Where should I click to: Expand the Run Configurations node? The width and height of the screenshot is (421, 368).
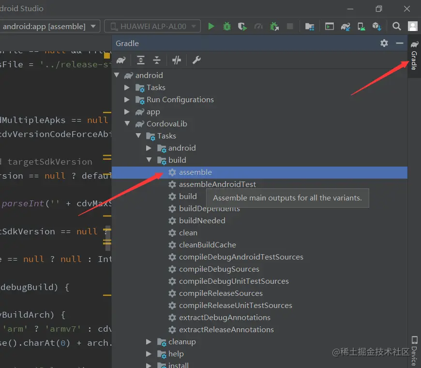click(127, 99)
